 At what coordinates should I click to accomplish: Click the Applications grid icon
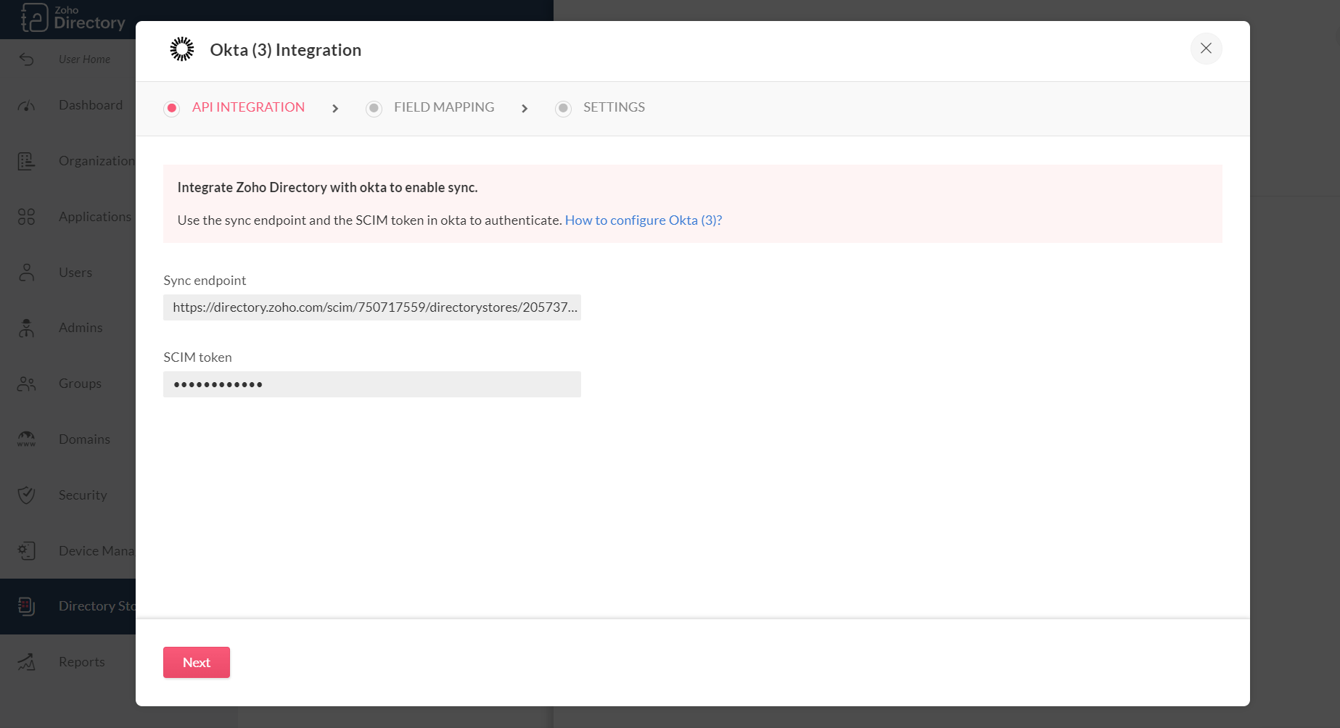(27, 217)
